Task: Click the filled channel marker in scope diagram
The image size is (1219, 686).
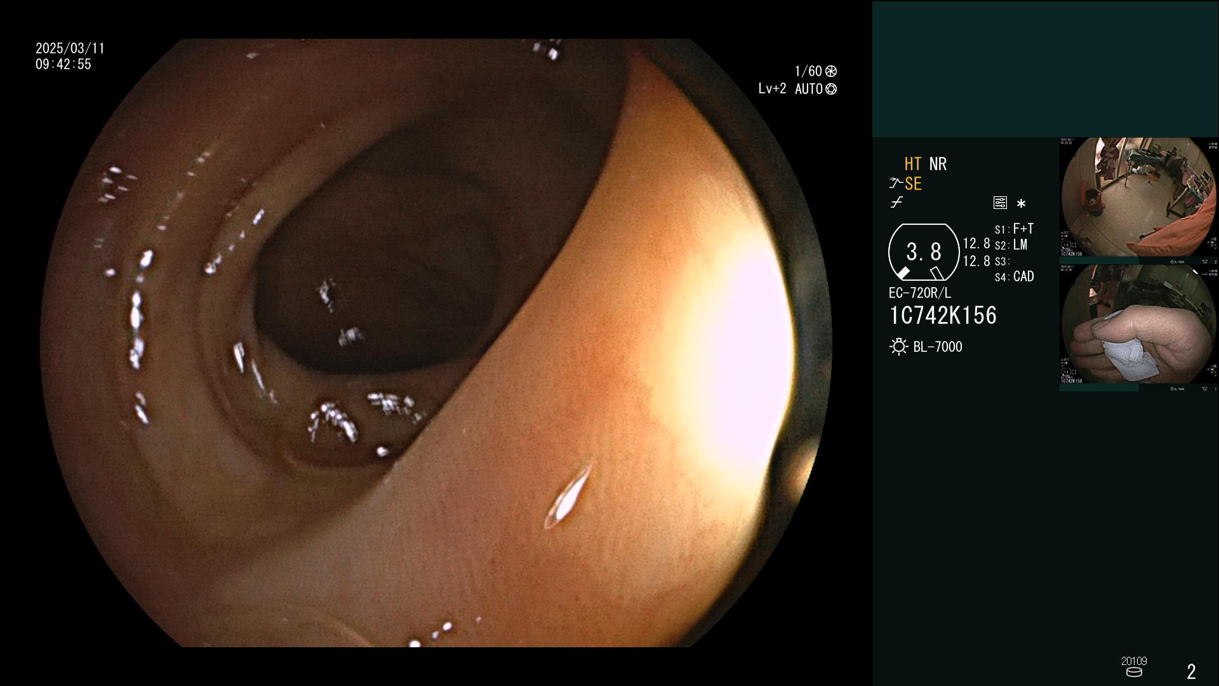Action: (x=903, y=273)
